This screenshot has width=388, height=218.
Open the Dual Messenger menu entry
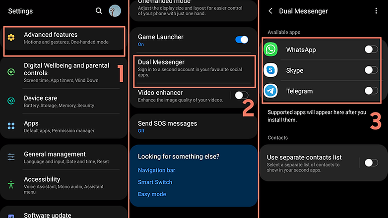(x=194, y=71)
